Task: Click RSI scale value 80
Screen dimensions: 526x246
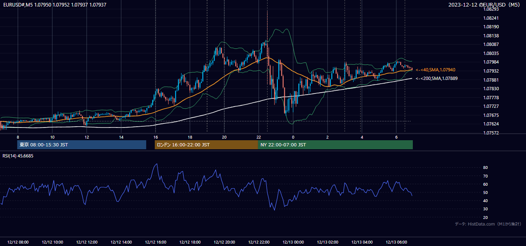Action: point(486,168)
